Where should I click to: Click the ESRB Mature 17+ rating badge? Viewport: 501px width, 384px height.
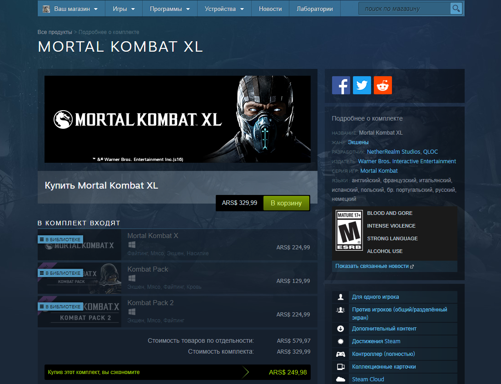349,230
